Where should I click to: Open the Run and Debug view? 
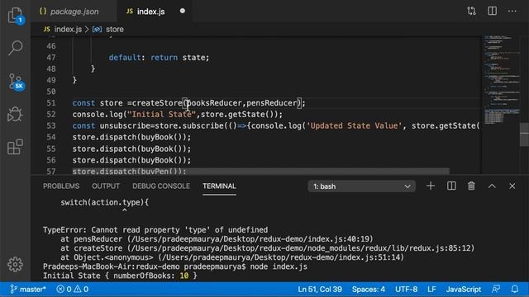click(x=15, y=114)
